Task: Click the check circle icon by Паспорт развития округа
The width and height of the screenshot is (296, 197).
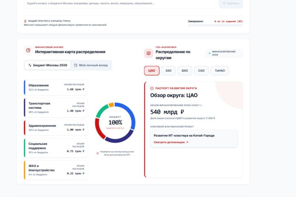Action: (x=152, y=88)
